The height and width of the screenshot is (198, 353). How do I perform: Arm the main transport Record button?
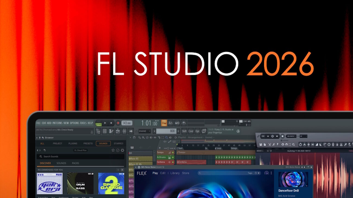coord(118,123)
